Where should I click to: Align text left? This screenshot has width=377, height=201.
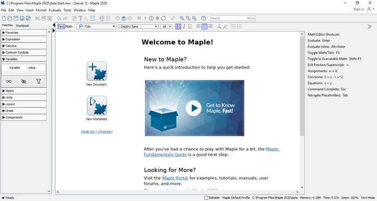(x=198, y=26)
